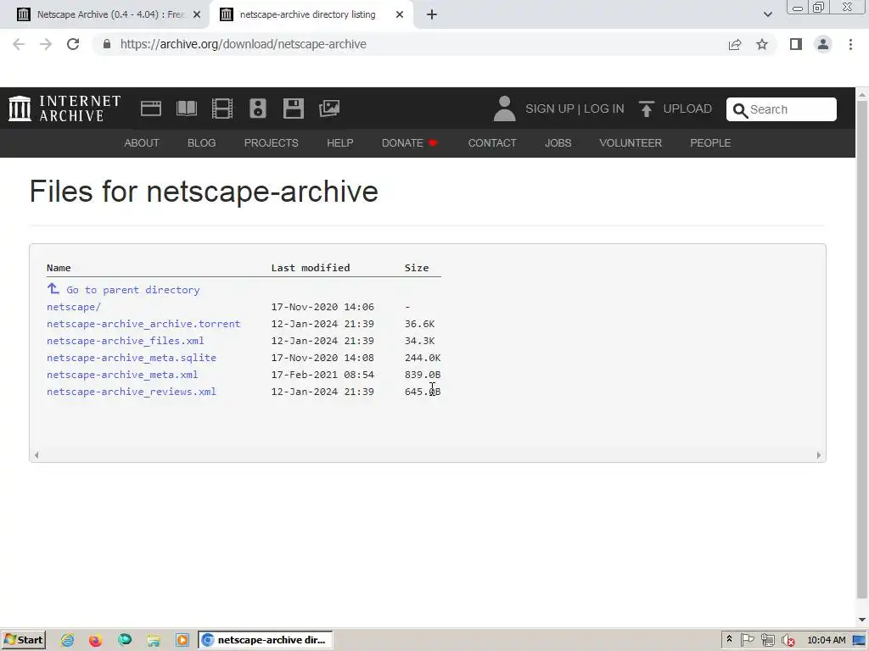Screen dimensions: 869x651
Task: Download netscape-archive_archive.torrent
Action: coord(143,324)
